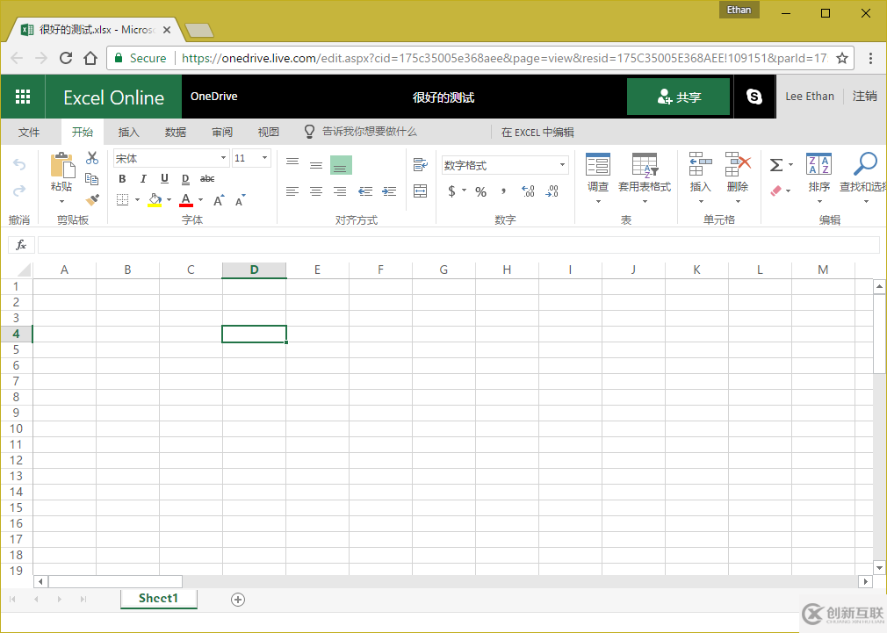Viewport: 887px width, 633px height.
Task: Switch to the 审阅 Review tab
Action: 222,133
